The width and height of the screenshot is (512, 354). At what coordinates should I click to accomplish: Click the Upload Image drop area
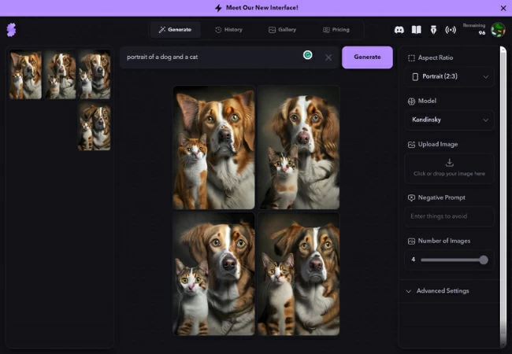pos(451,168)
